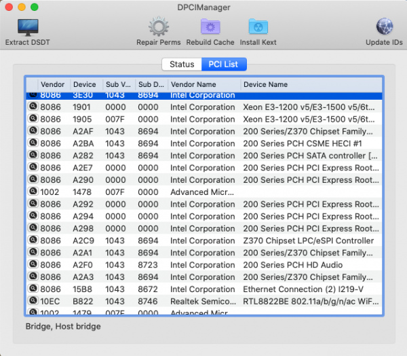The width and height of the screenshot is (407, 356).
Task: Select the Xeon E3-1200 device 1901 row
Action: click(203, 107)
